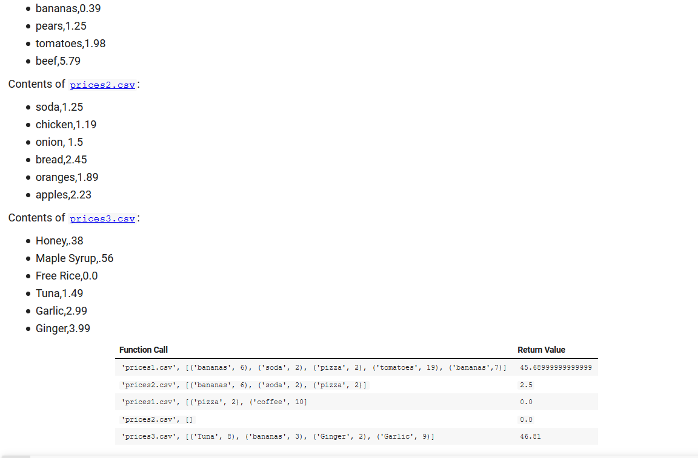
Task: Open the prices3.csv link
Action: point(102,218)
